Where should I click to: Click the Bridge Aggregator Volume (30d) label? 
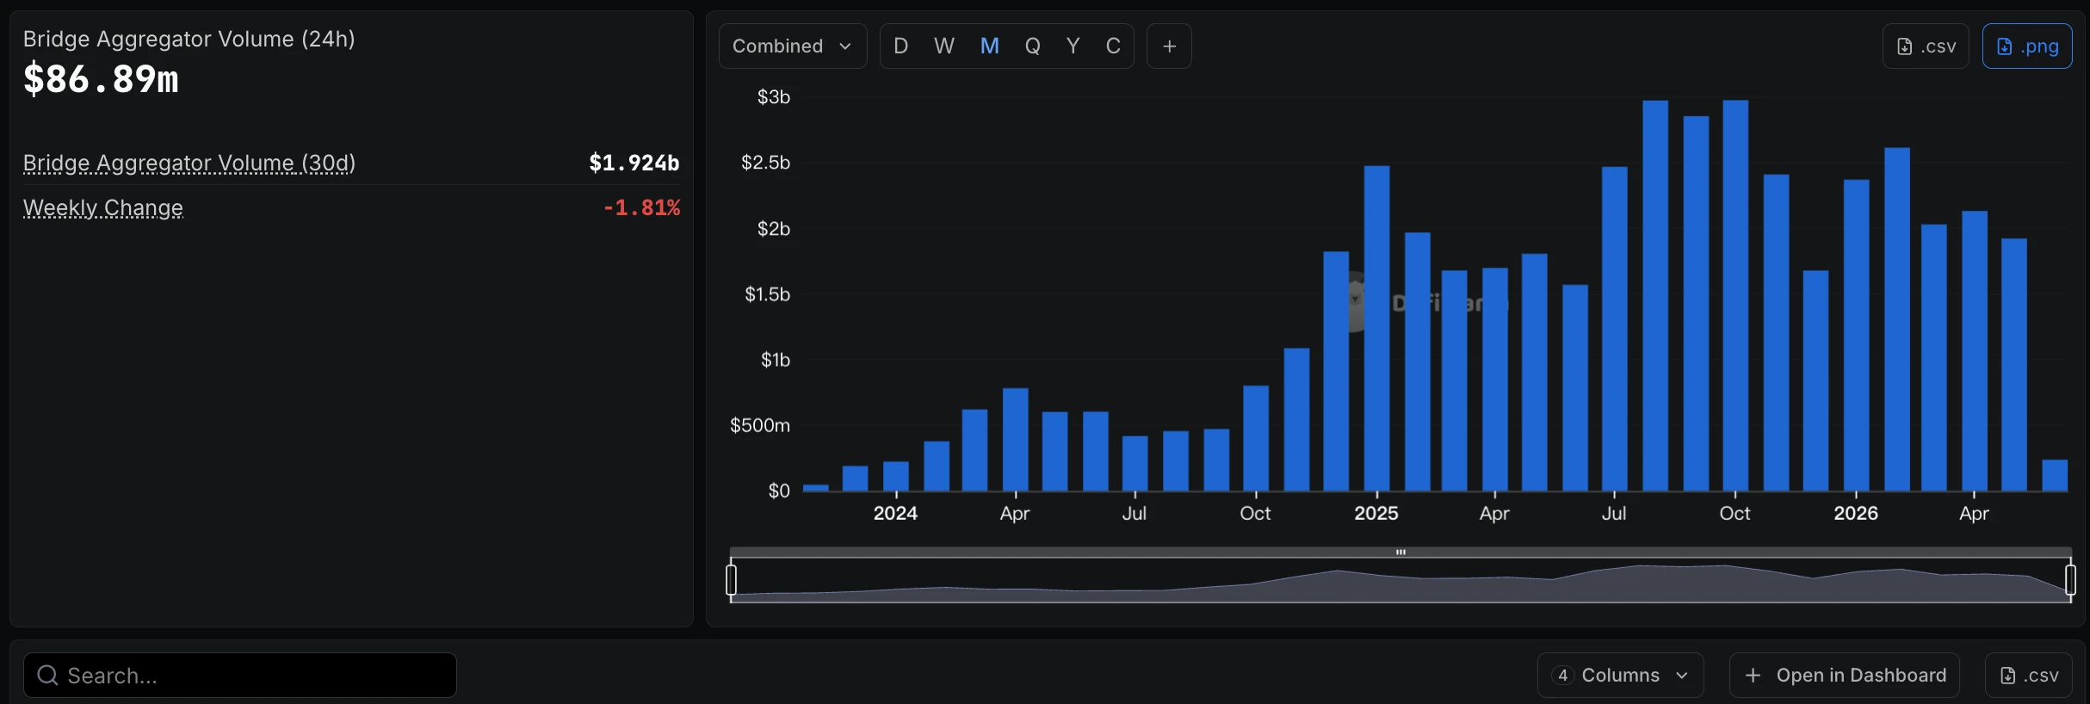coord(189,163)
